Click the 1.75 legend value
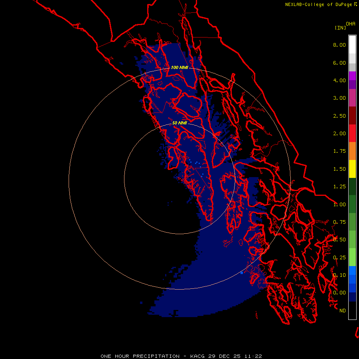 tap(339, 151)
